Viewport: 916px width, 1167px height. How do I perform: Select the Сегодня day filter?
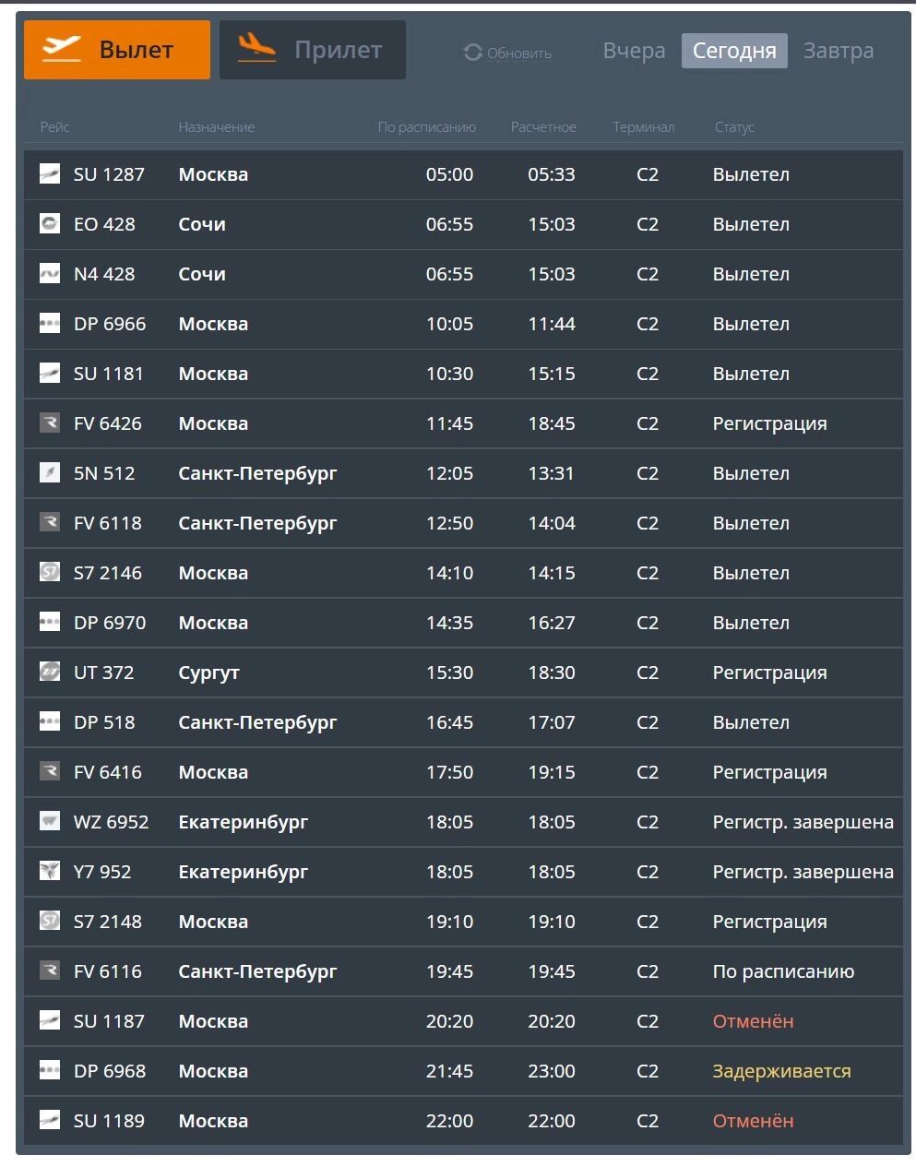734,51
